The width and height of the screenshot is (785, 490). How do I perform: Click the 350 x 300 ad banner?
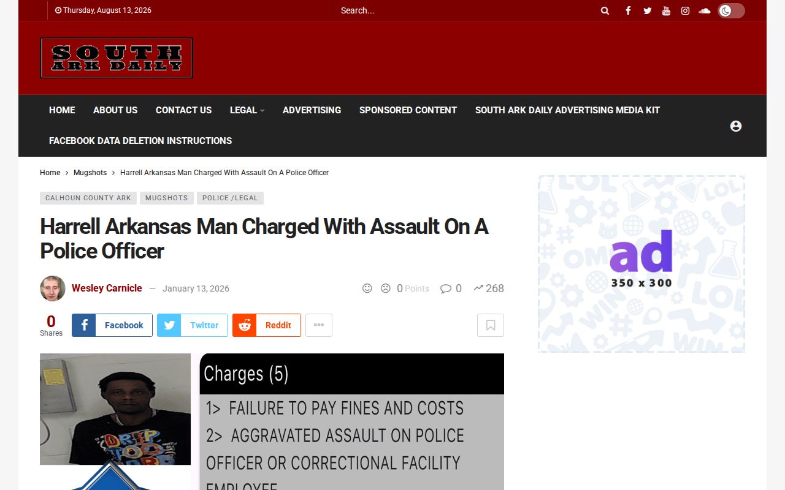tap(641, 264)
